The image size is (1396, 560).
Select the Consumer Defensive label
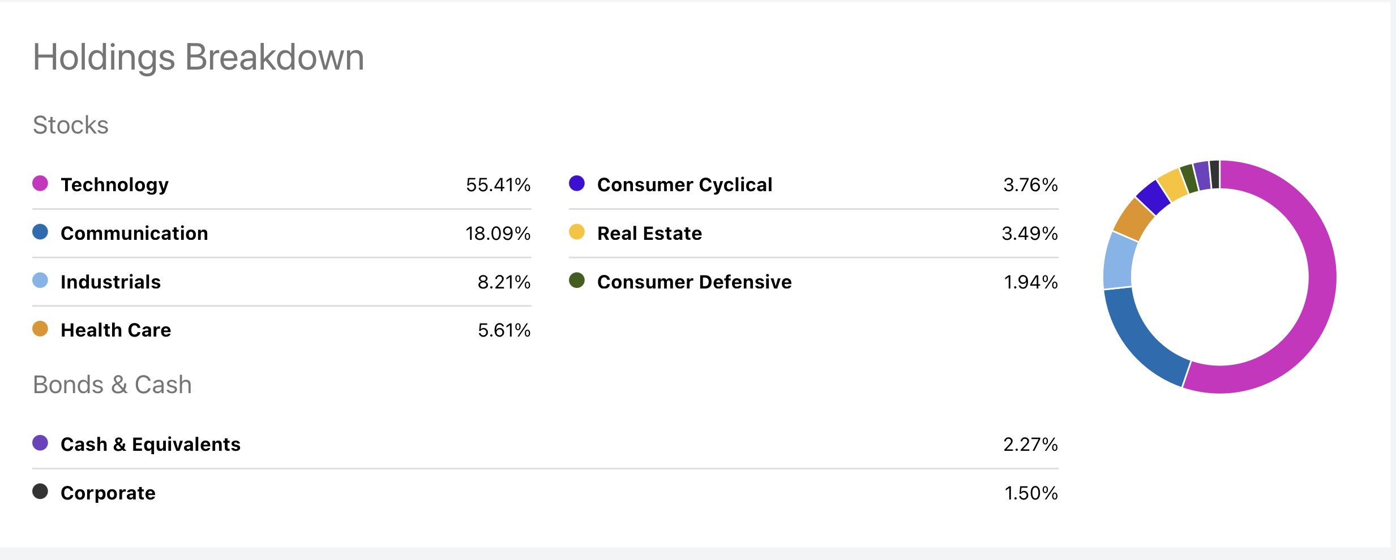tap(695, 282)
